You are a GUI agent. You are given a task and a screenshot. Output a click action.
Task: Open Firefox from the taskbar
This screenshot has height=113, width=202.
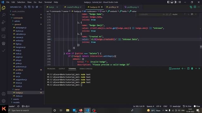[x=81, y=110]
